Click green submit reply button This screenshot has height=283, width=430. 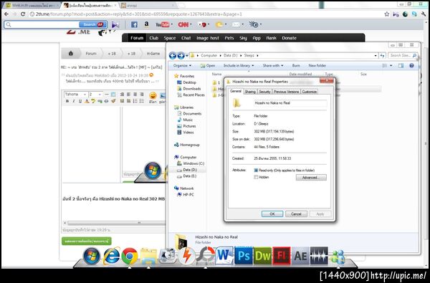pos(87,241)
